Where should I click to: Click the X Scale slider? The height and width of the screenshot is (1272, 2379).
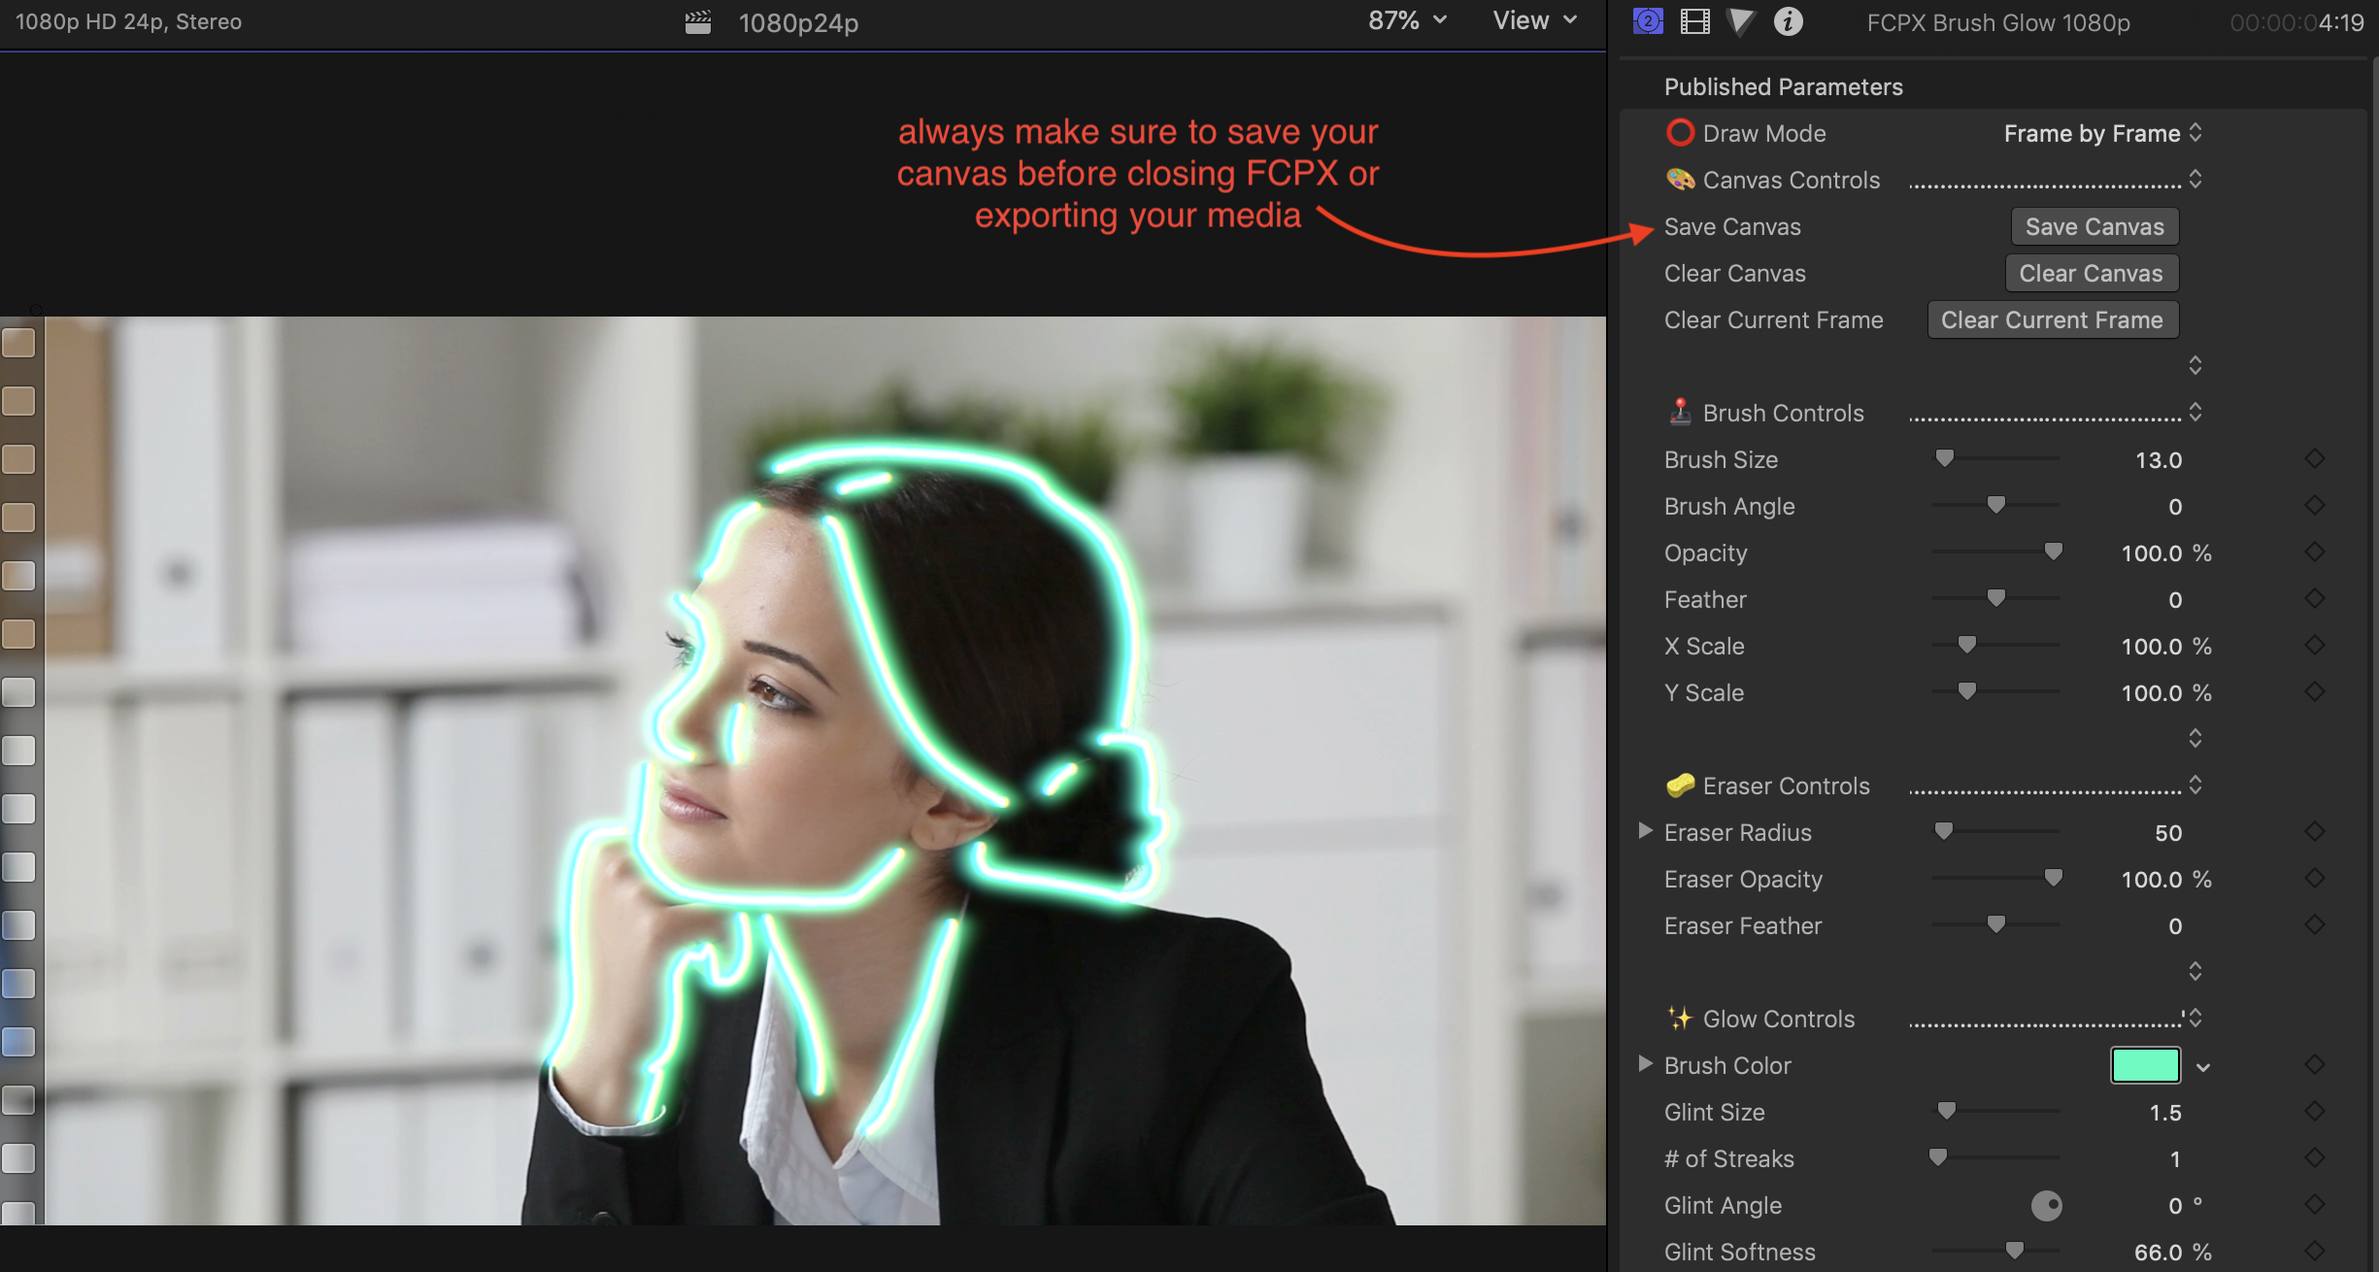pos(1995,645)
